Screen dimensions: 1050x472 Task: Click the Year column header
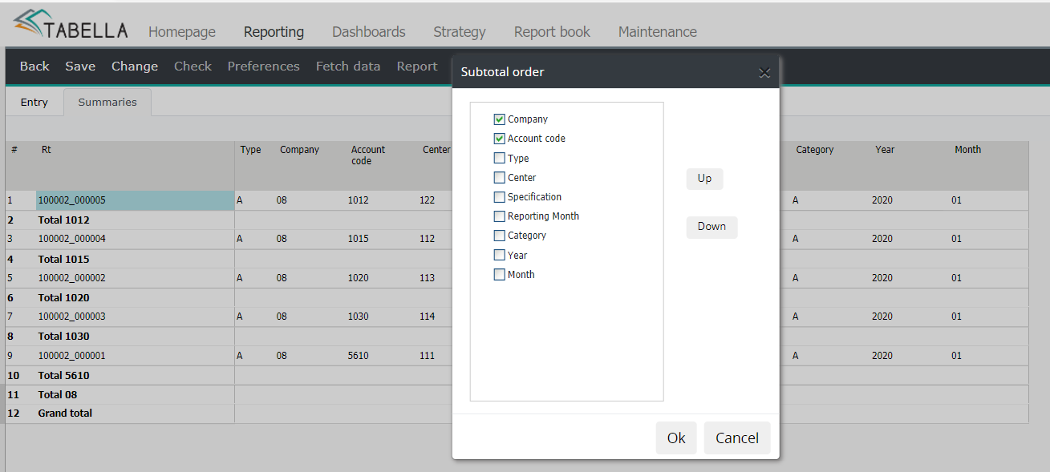click(885, 150)
